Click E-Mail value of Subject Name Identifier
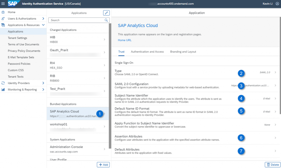This screenshot has width=281, height=168. (267, 98)
